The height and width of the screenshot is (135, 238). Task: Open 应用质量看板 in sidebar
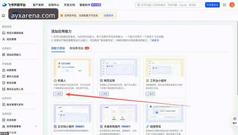click(14, 126)
